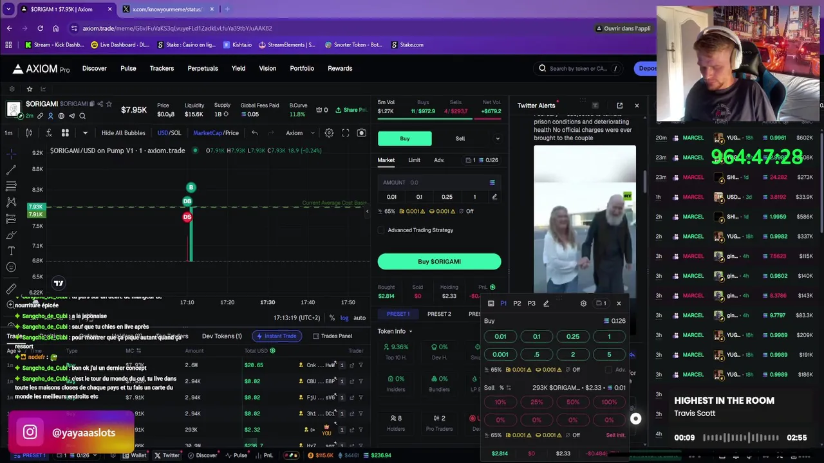Open chart settings gear icon
The width and height of the screenshot is (824, 463).
(329, 133)
